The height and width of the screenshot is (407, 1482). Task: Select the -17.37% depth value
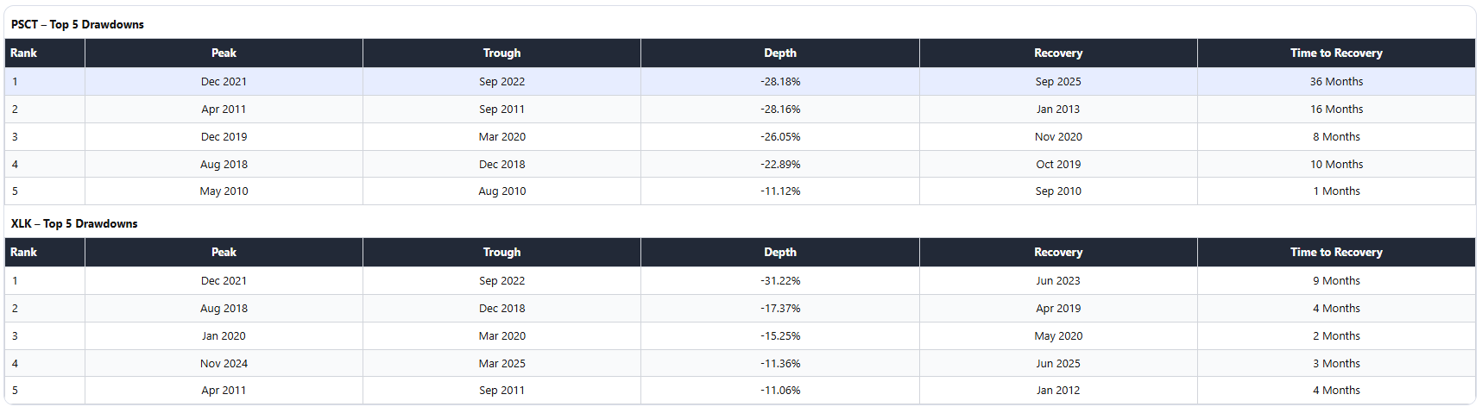779,309
